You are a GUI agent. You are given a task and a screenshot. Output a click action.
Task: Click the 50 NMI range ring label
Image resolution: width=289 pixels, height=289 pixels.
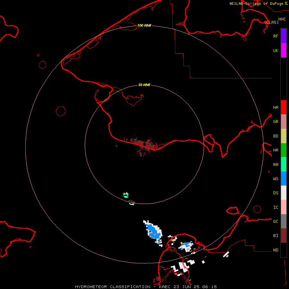pos(144,85)
